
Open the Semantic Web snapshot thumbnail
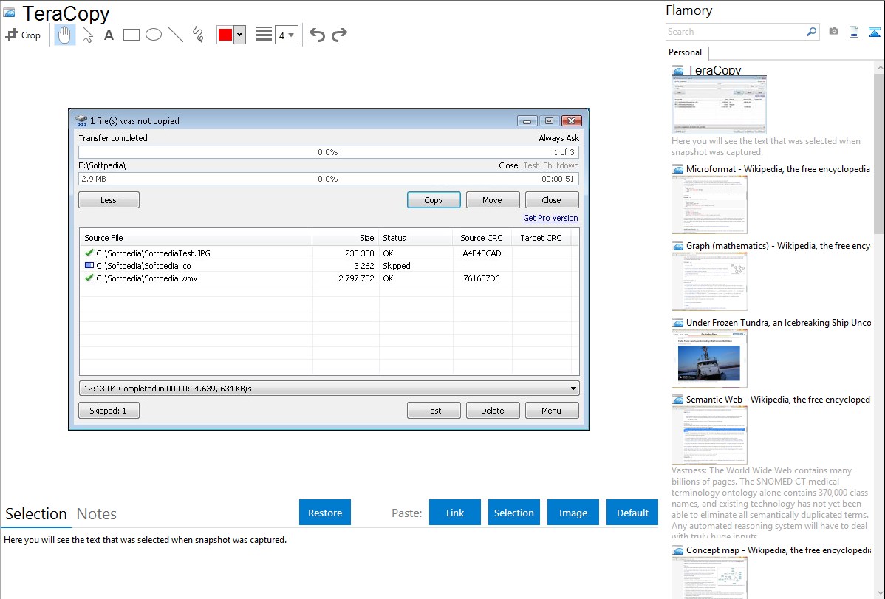click(x=709, y=435)
